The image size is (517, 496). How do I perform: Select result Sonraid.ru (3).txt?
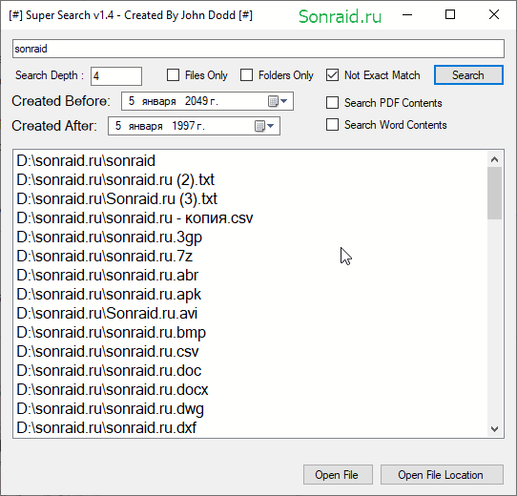[x=117, y=198]
